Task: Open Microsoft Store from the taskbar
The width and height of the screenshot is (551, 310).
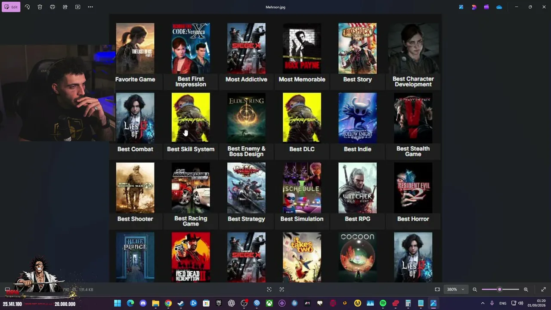Action: pos(206,304)
